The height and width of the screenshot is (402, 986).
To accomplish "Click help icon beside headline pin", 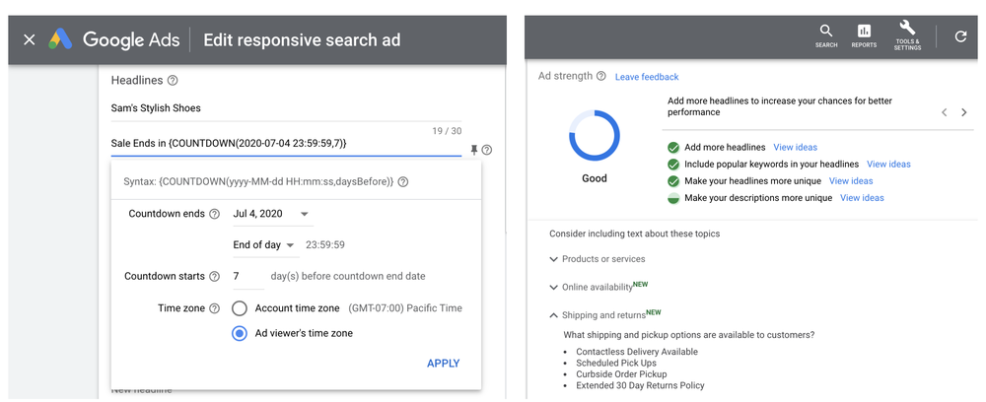I will point(487,150).
